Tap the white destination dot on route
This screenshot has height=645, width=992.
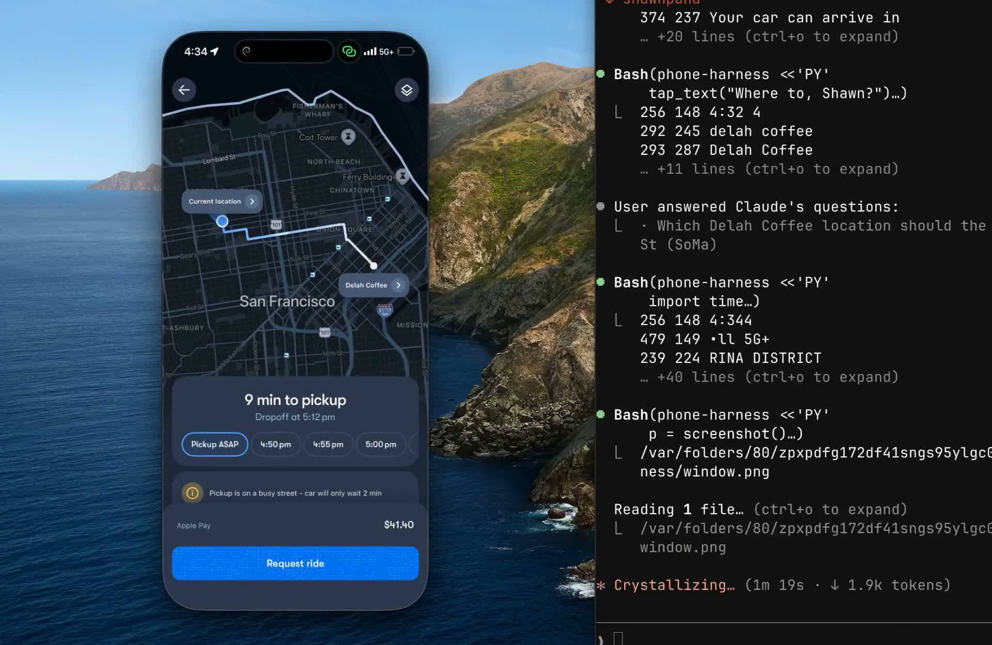pos(374,266)
